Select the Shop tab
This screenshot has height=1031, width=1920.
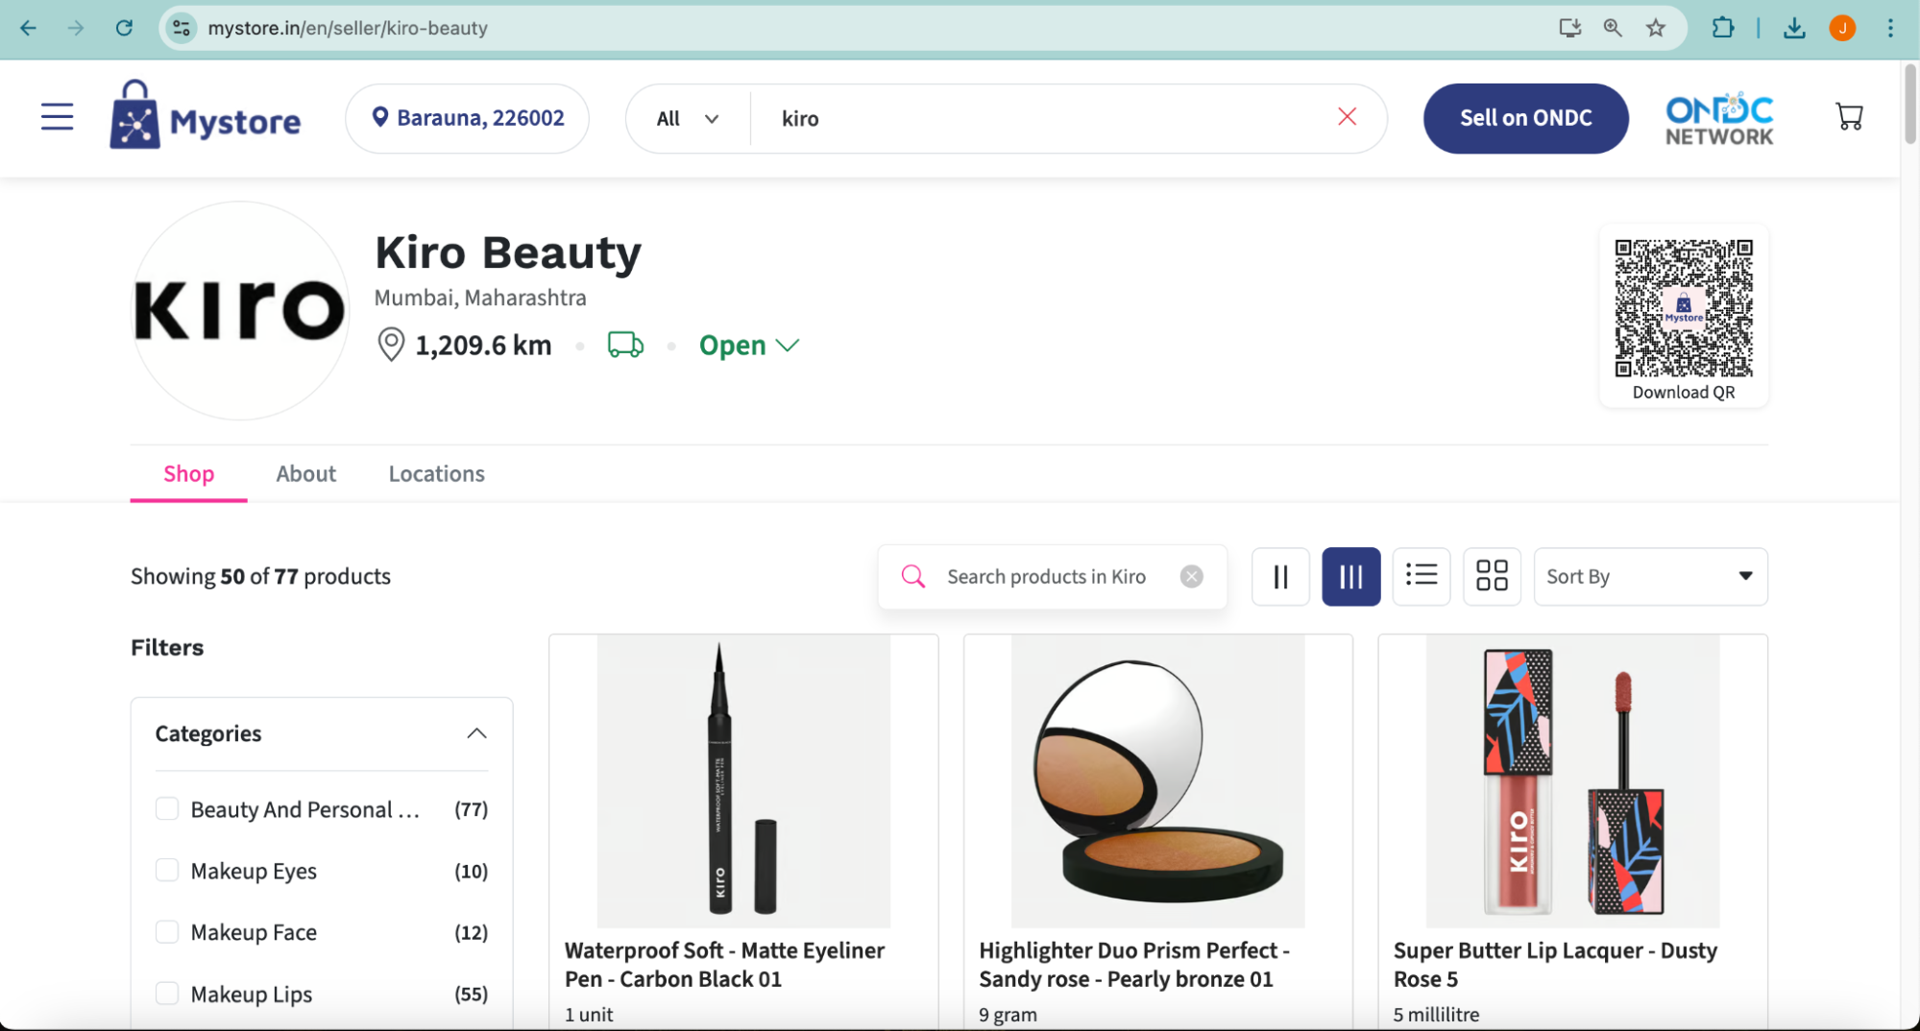[x=188, y=473]
